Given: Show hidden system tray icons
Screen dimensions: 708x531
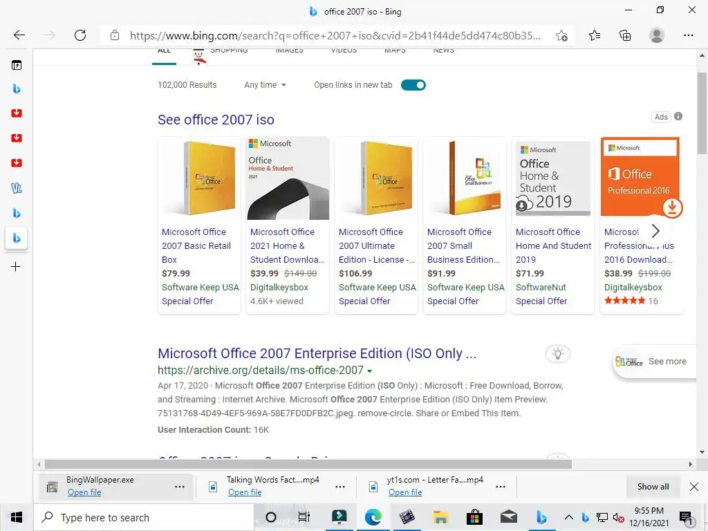Looking at the screenshot, I should [x=569, y=517].
